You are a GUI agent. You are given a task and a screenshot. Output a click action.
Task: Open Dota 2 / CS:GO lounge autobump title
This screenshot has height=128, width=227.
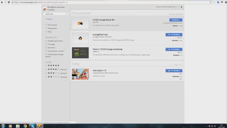tap(107, 49)
